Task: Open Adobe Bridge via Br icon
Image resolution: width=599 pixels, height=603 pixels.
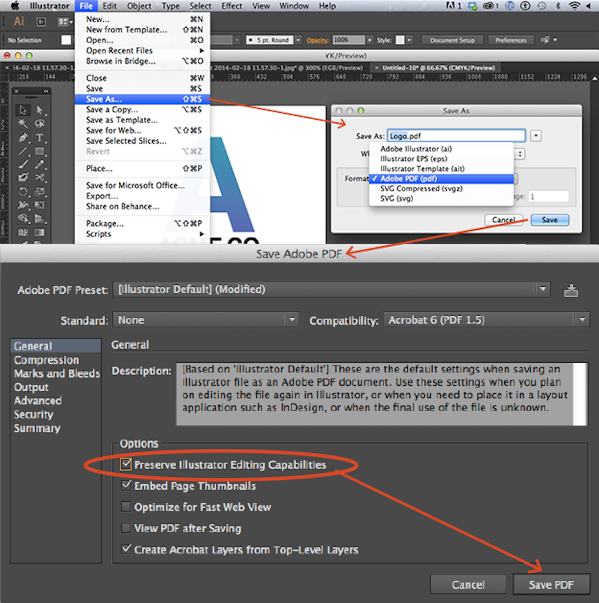Action: (x=41, y=22)
